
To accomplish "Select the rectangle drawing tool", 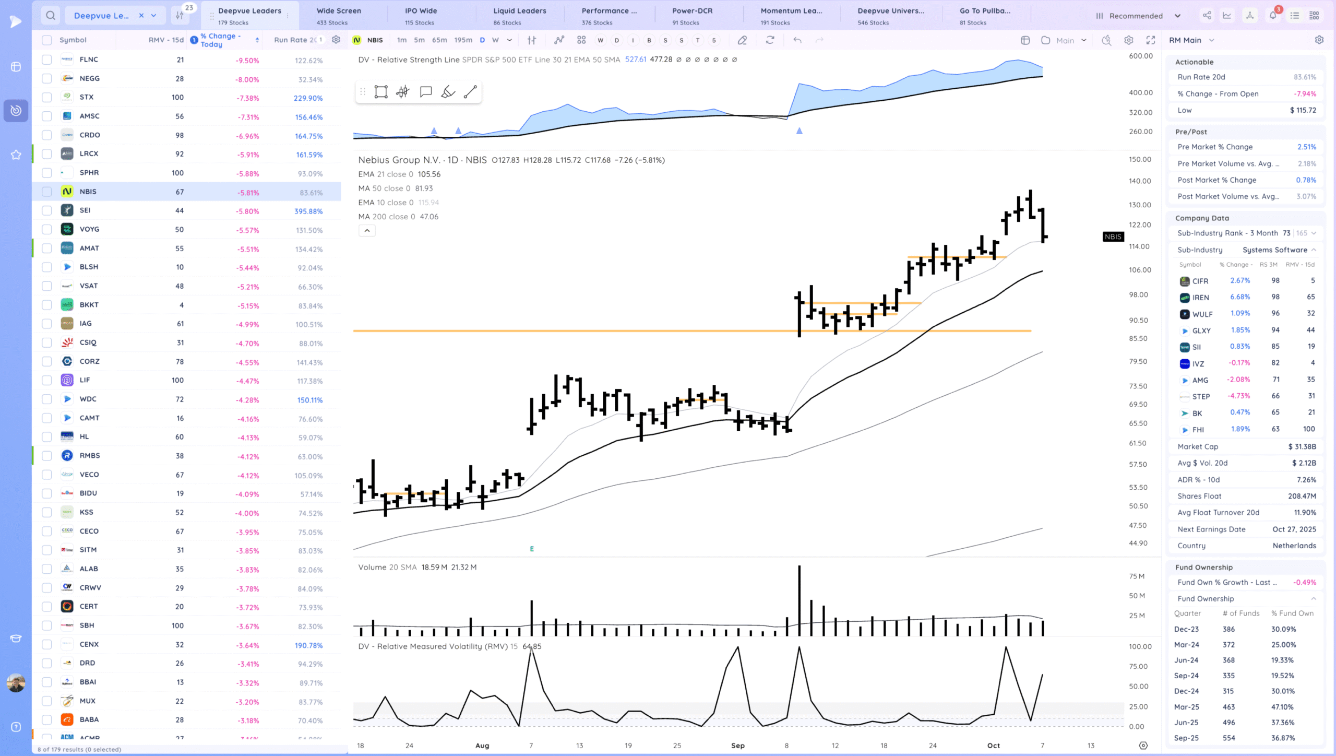I will [x=381, y=92].
